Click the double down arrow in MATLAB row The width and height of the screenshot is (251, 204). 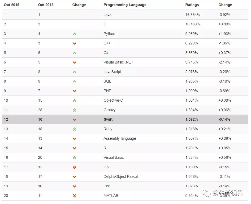[75, 196]
